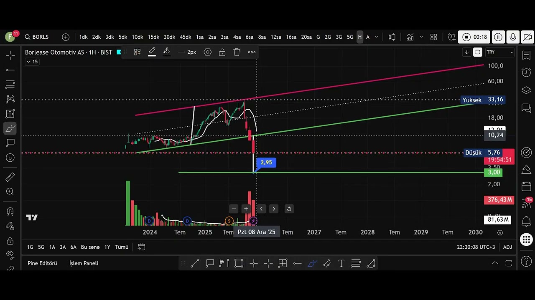Open the help center question mark

(x=526, y=262)
